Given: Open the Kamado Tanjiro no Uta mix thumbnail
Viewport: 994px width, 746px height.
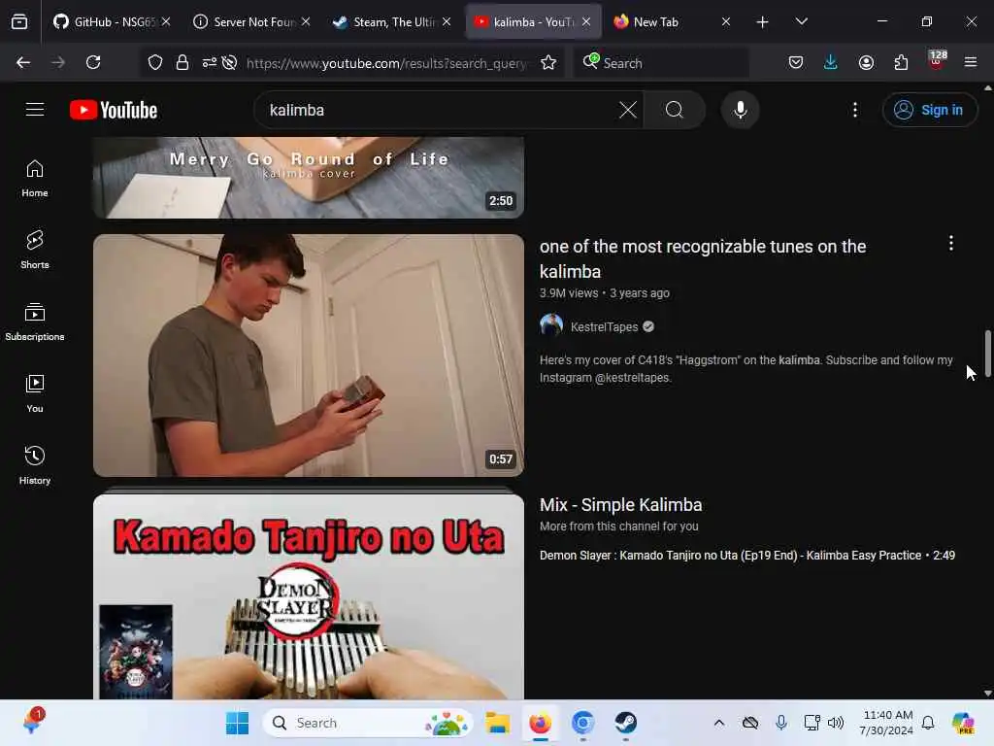Looking at the screenshot, I should [x=309, y=596].
